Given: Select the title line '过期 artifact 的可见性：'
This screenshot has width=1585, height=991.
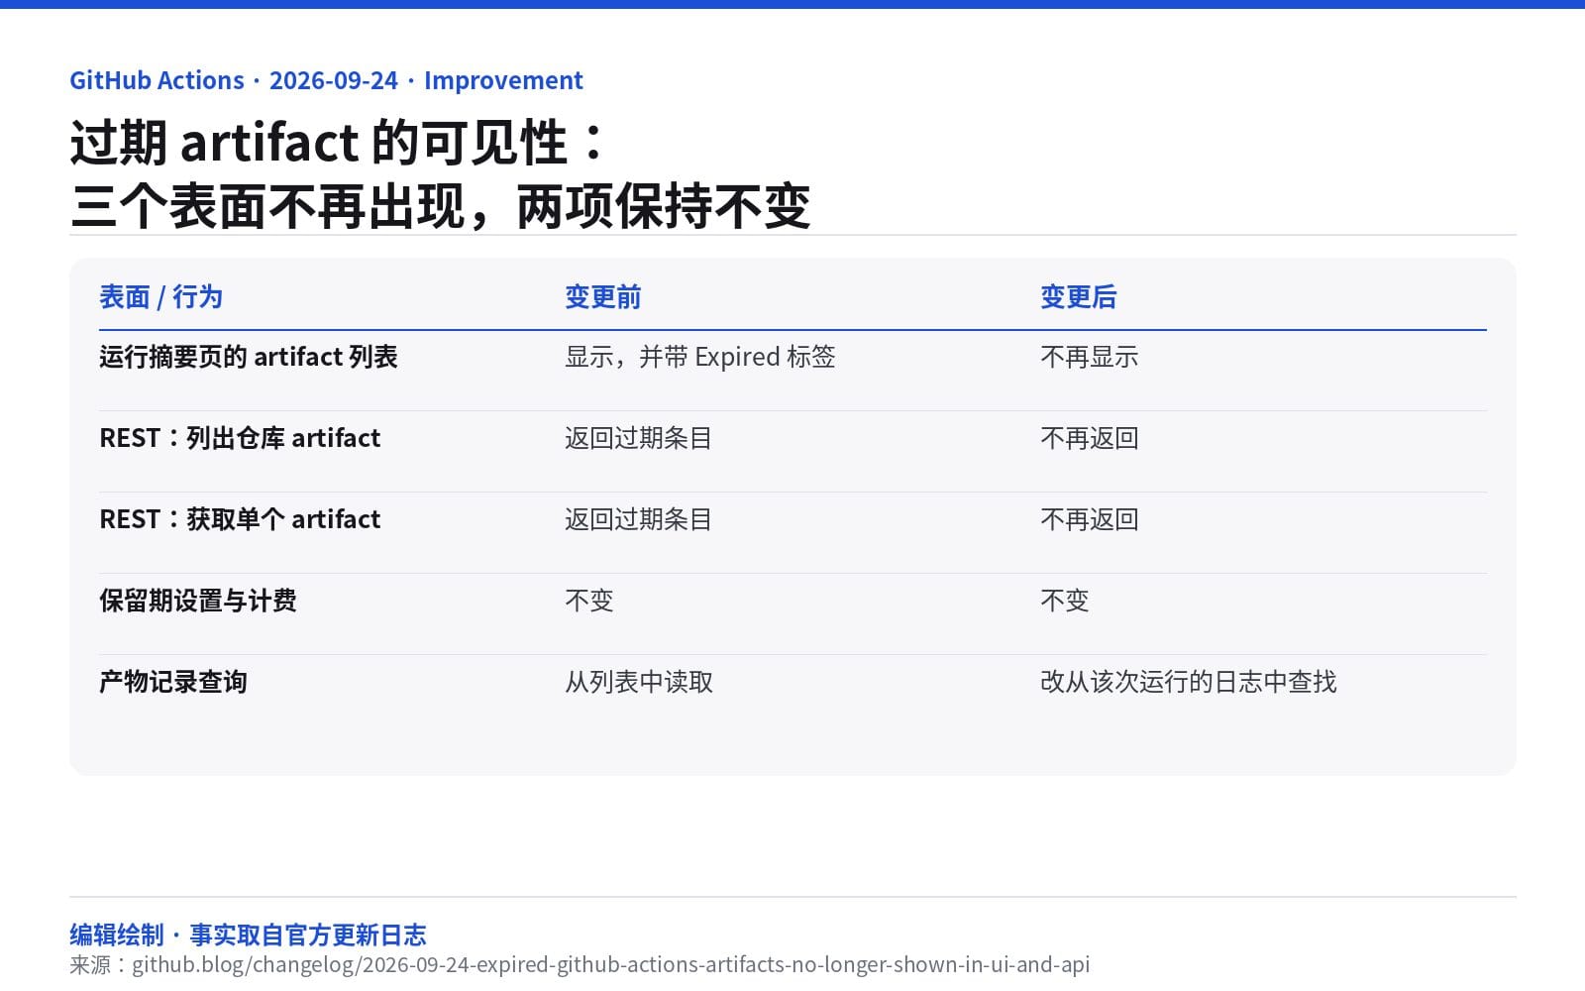Looking at the screenshot, I should (337, 142).
